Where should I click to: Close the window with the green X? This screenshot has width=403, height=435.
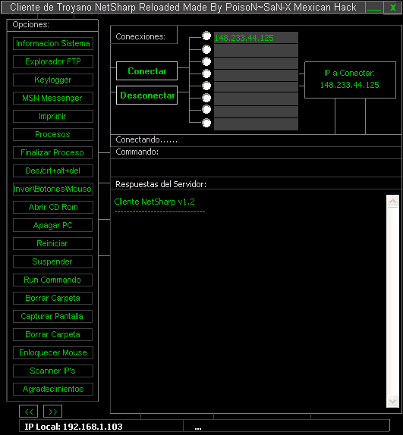tap(392, 8)
